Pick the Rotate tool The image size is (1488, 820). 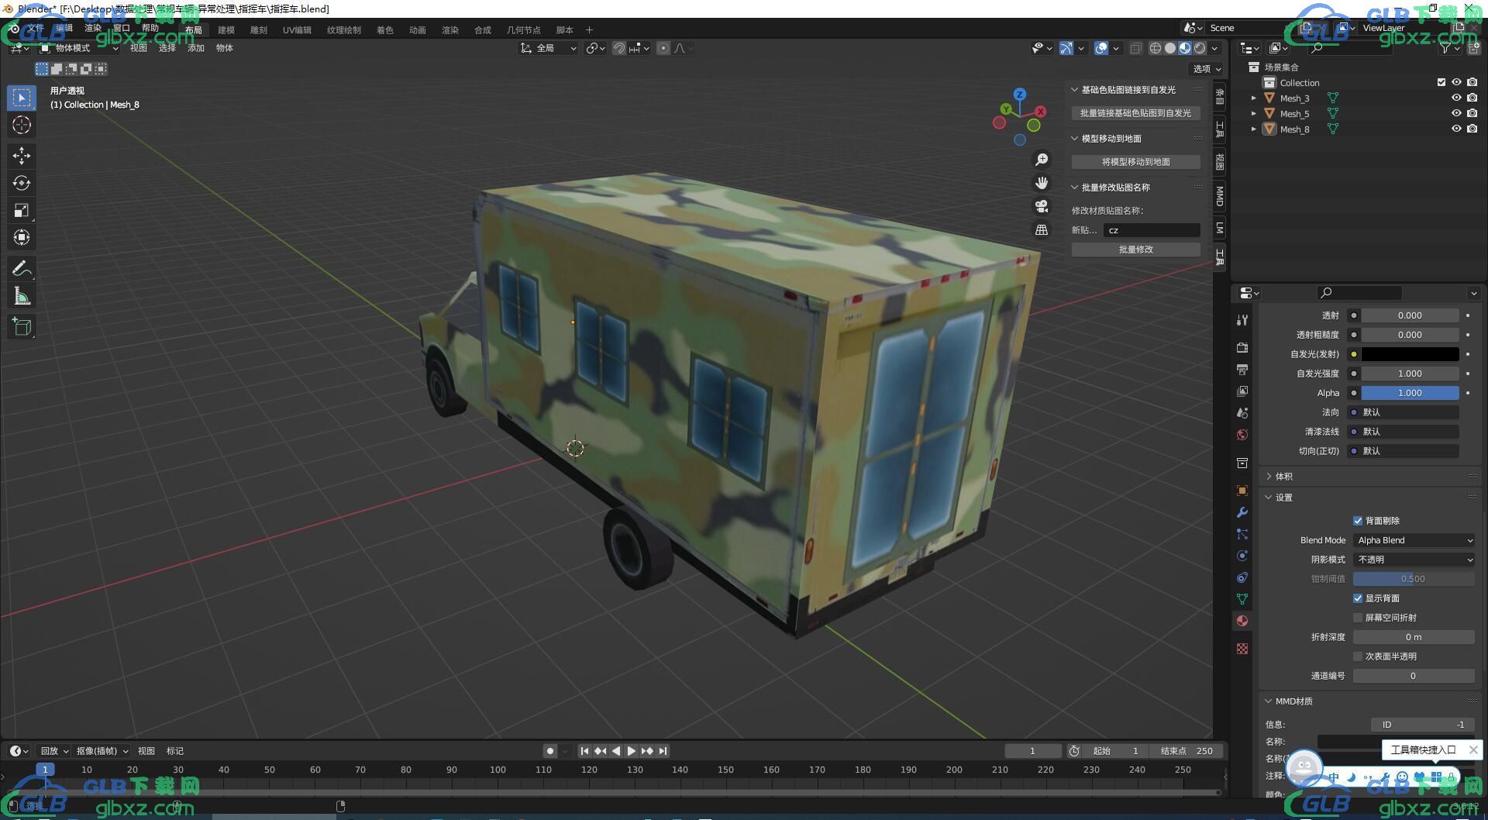click(x=22, y=183)
